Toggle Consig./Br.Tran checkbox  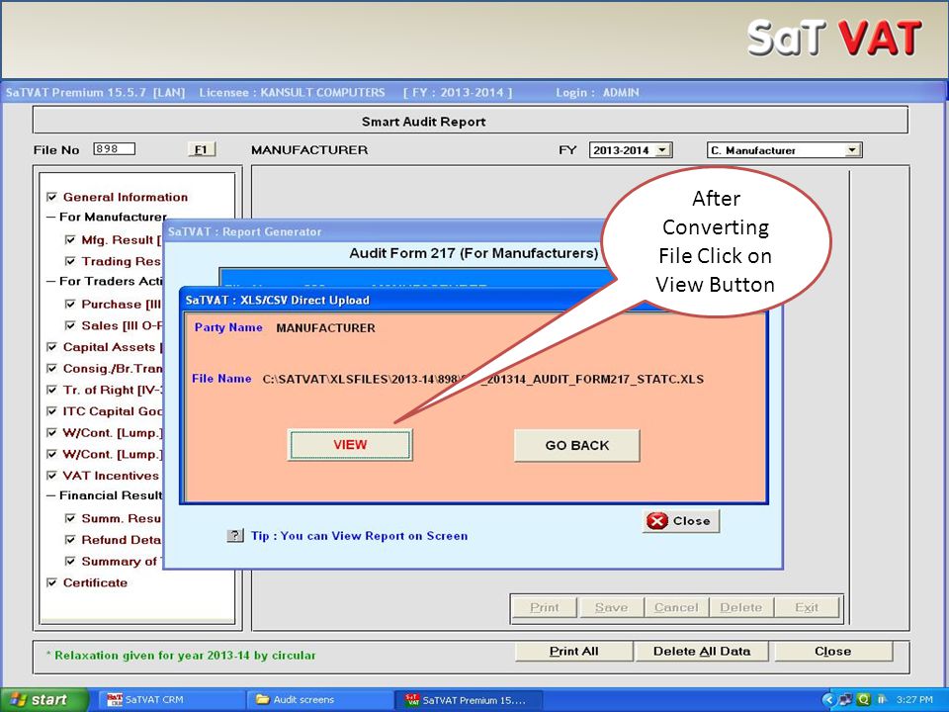click(52, 368)
